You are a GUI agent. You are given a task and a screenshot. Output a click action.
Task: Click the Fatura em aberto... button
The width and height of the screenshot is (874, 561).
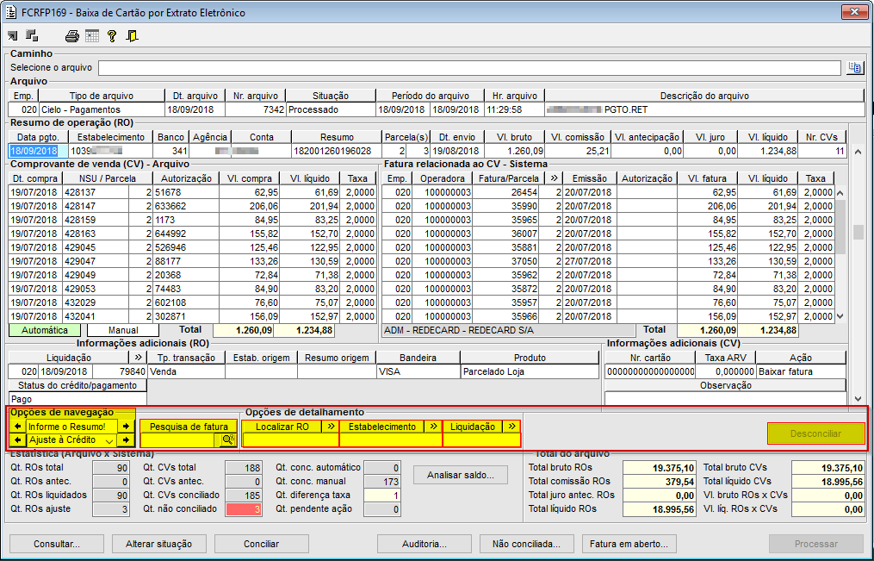[629, 544]
